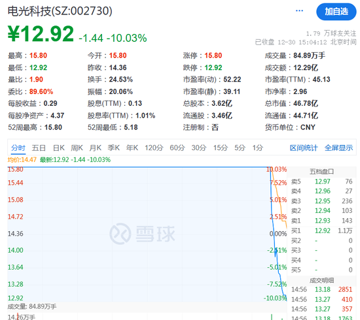Click the 总市值 value 46.78亿

click(x=306, y=103)
